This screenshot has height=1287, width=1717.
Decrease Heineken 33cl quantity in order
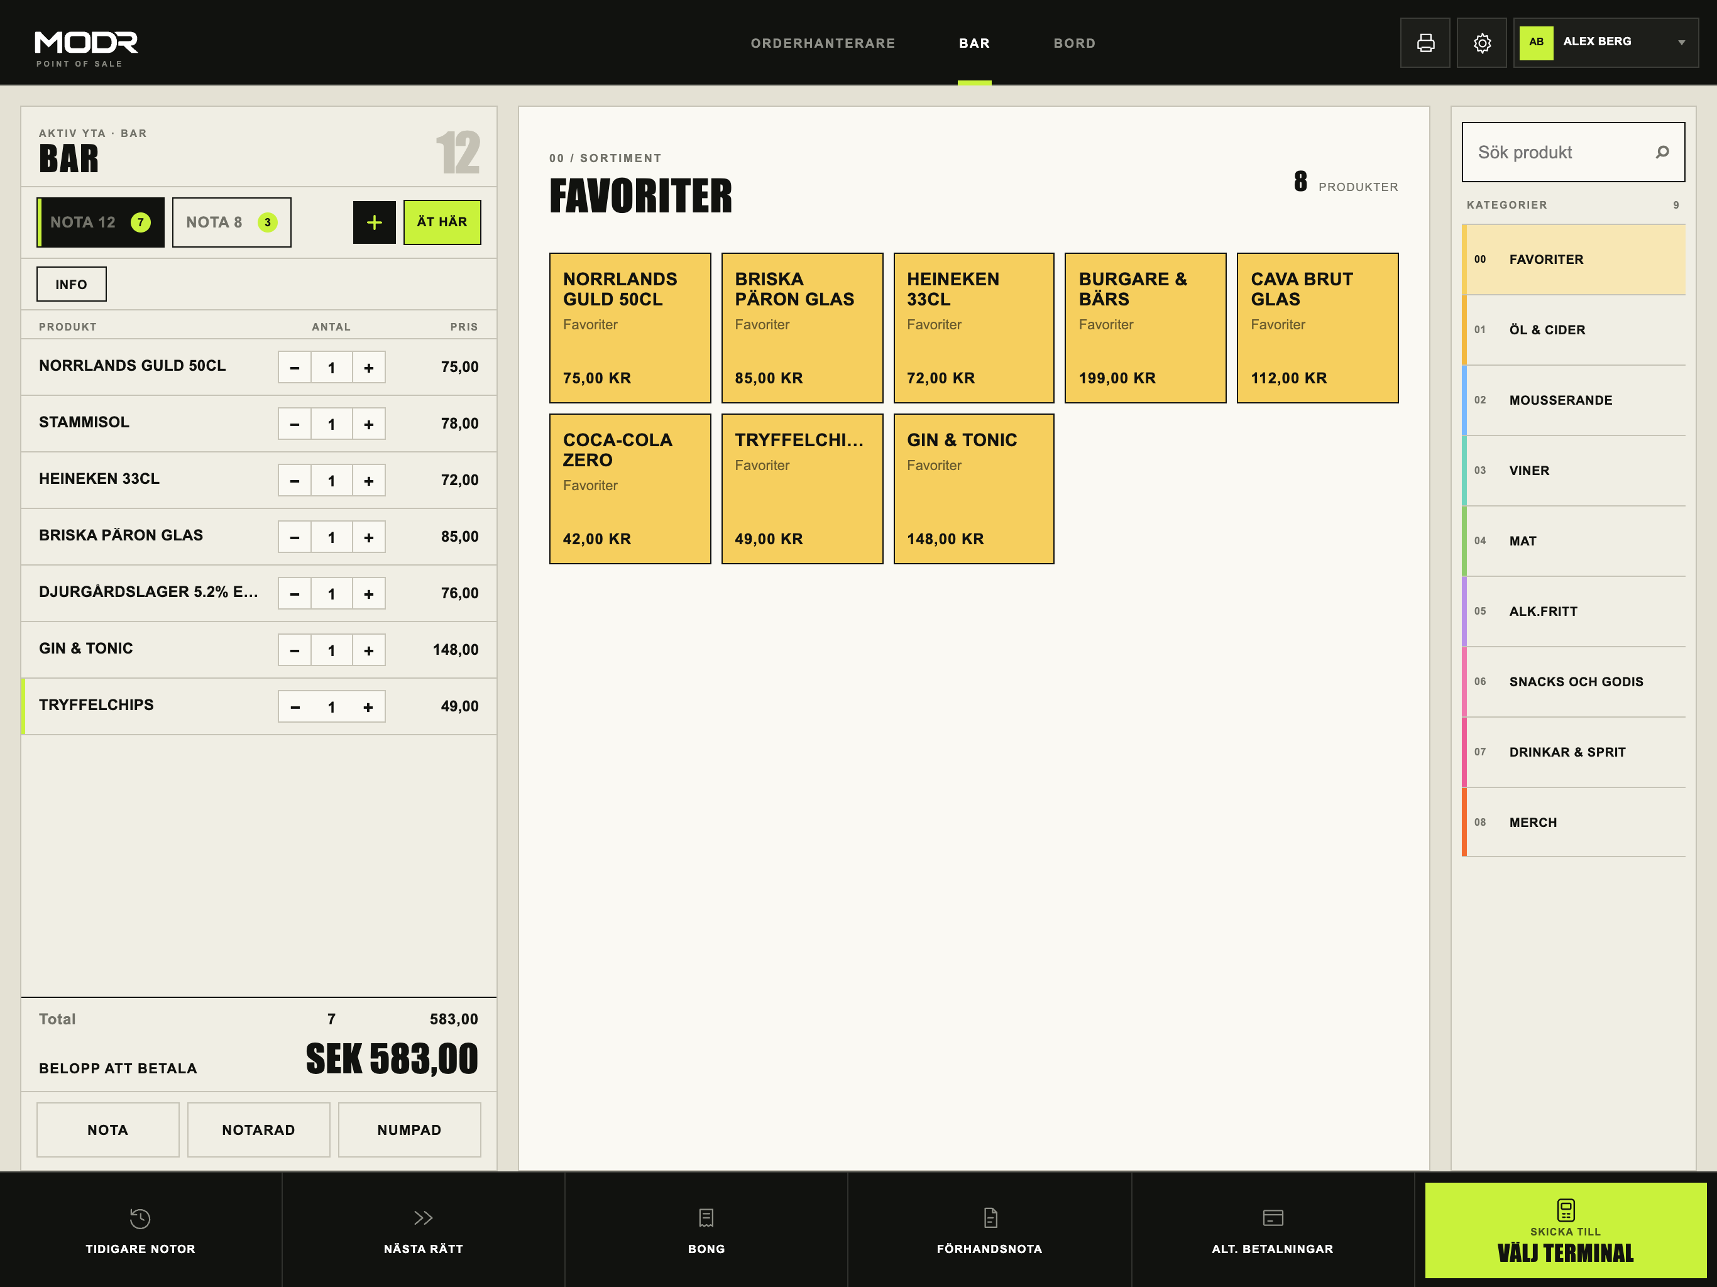click(295, 481)
